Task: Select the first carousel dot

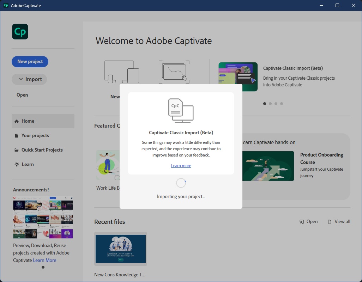Action: click(265, 104)
